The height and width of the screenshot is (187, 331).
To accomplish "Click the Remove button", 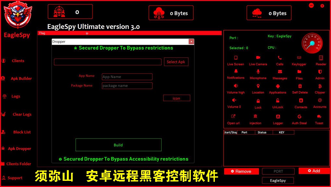I will point(241,171).
